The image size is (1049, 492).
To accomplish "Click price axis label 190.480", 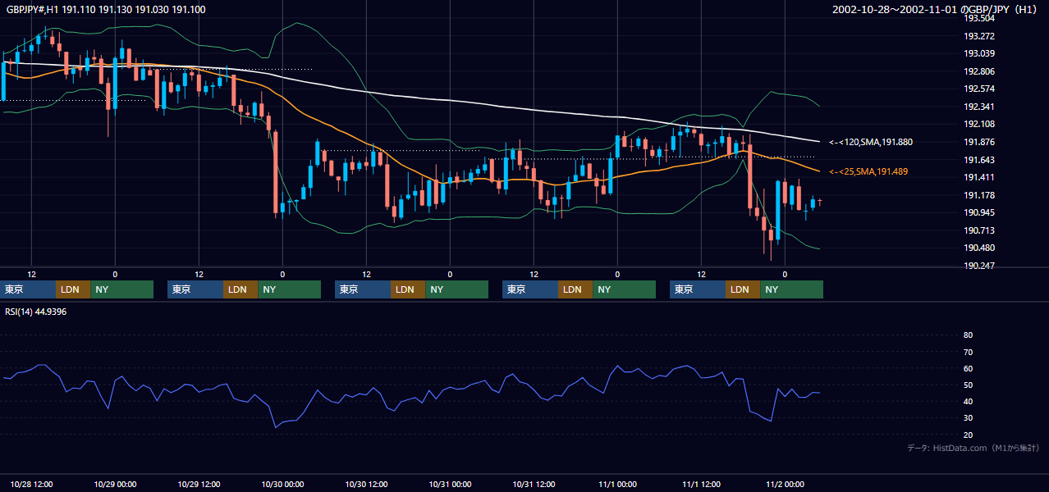I will (x=979, y=248).
